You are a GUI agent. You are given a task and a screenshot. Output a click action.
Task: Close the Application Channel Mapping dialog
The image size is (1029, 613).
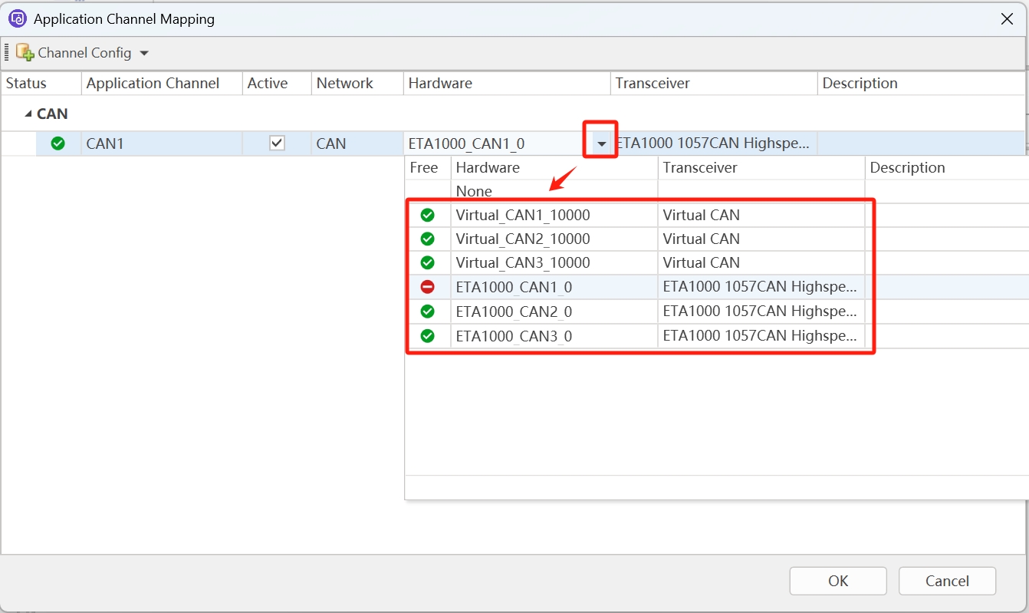pos(1007,19)
